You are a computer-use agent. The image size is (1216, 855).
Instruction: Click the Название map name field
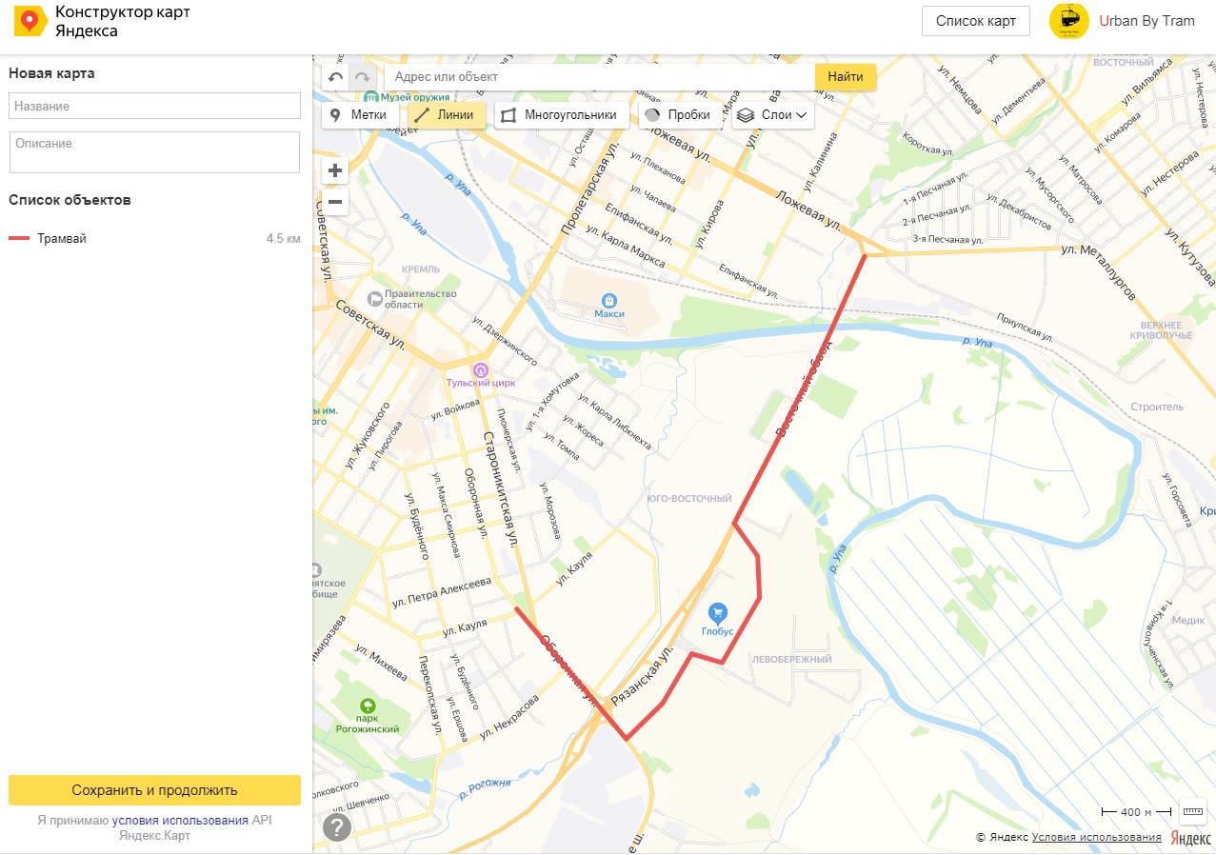pyautogui.click(x=154, y=106)
